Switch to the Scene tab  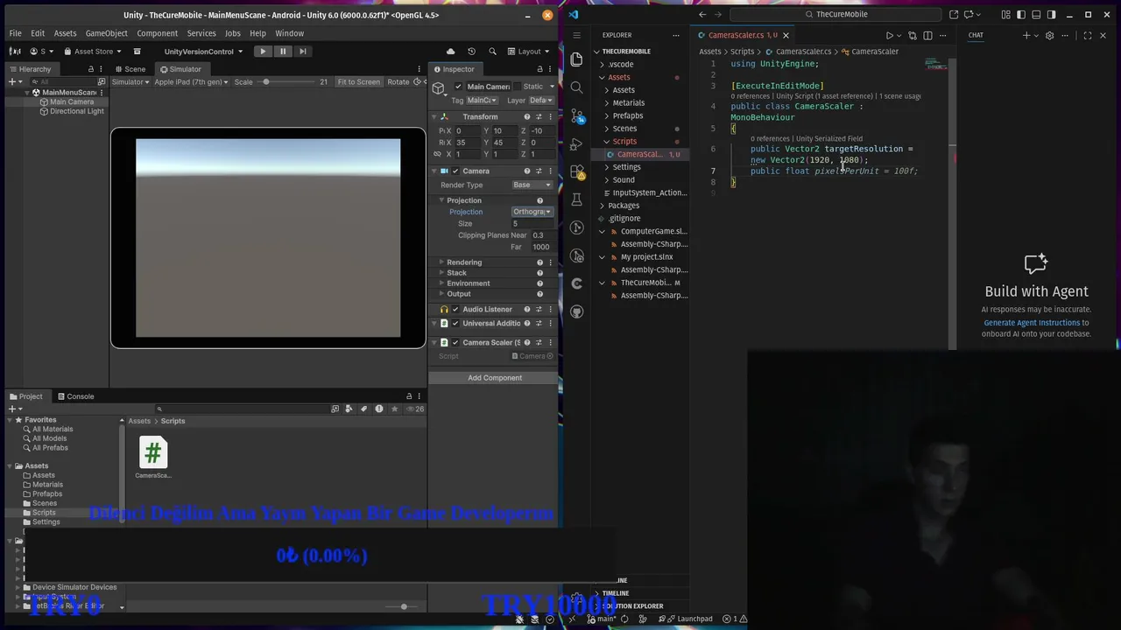pyautogui.click(x=130, y=69)
